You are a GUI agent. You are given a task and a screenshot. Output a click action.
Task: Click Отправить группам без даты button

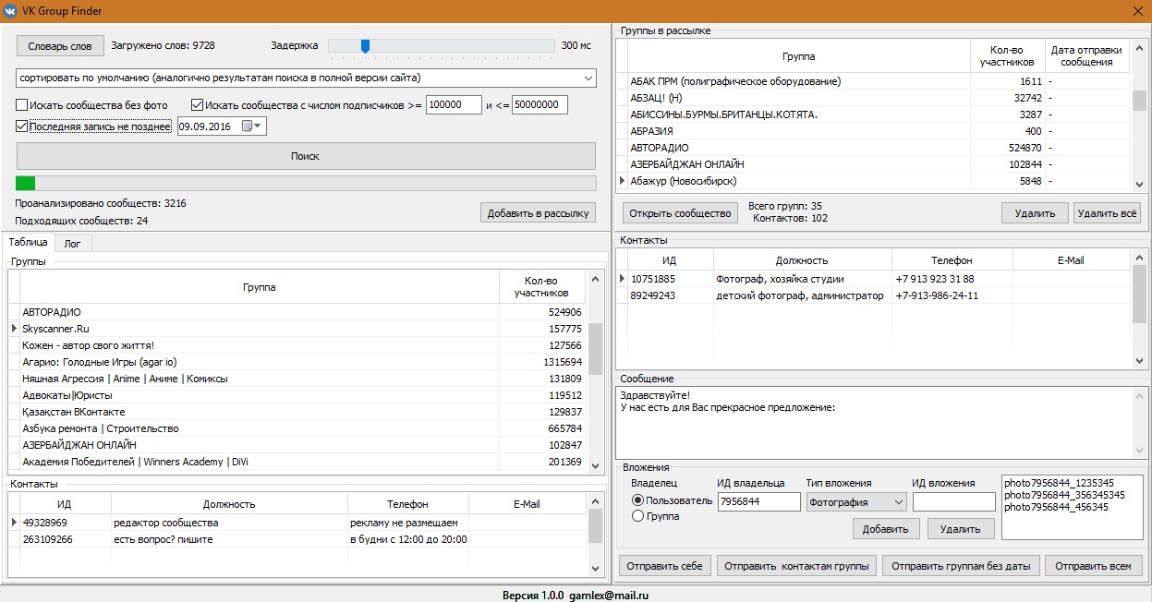[x=962, y=566]
